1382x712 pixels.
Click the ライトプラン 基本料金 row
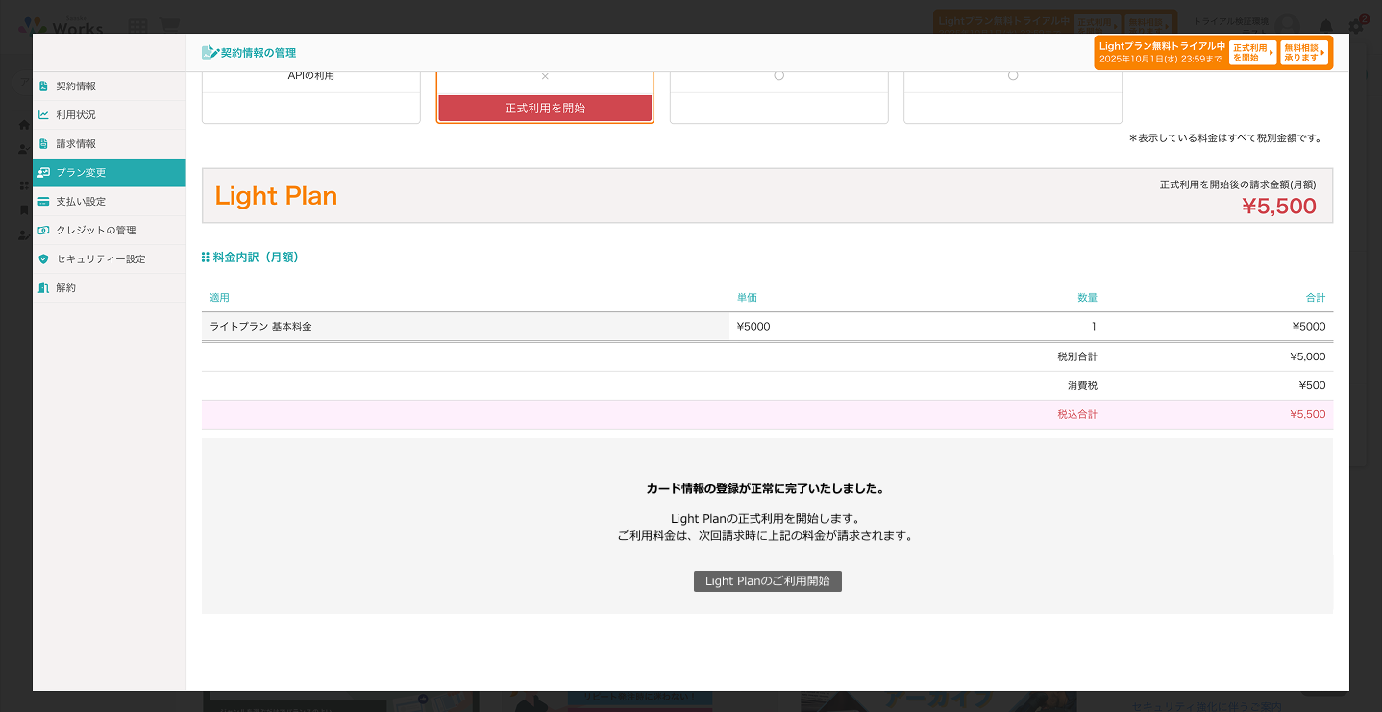[x=464, y=327]
